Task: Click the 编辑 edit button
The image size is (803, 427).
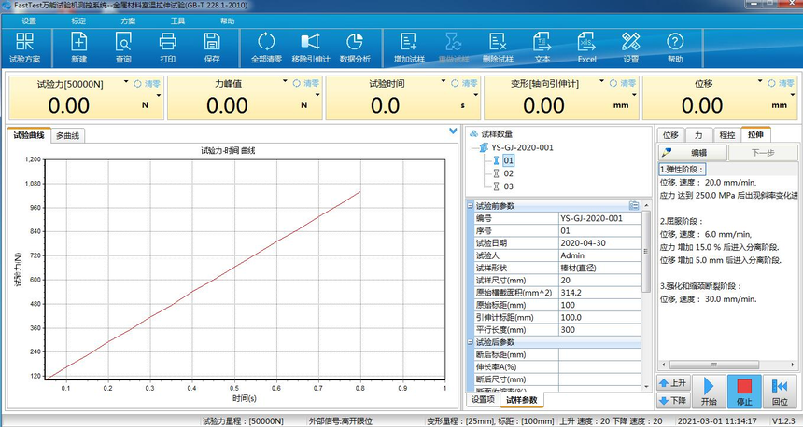Action: click(x=693, y=152)
